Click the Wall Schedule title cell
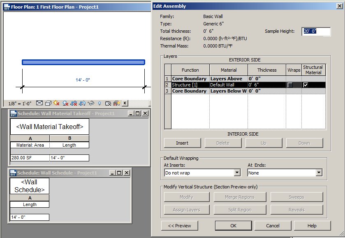 point(30,186)
